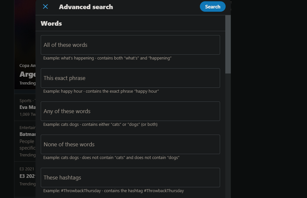Click the This exact phrase input

[130, 78]
